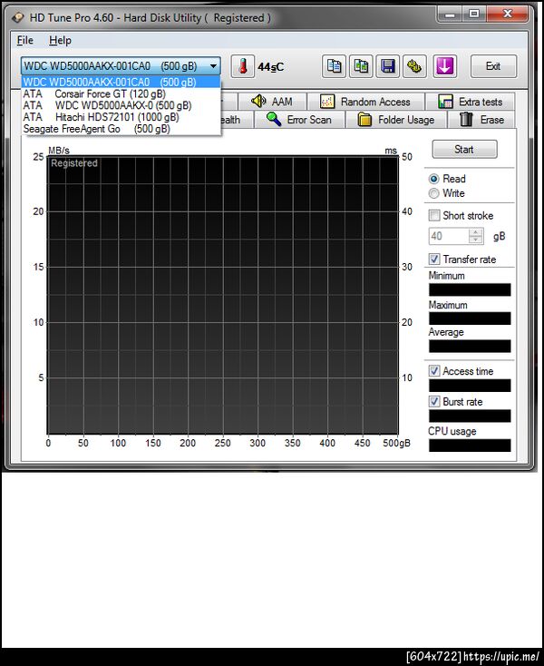The width and height of the screenshot is (544, 666).
Task: Click the Exit button
Action: pos(493,66)
